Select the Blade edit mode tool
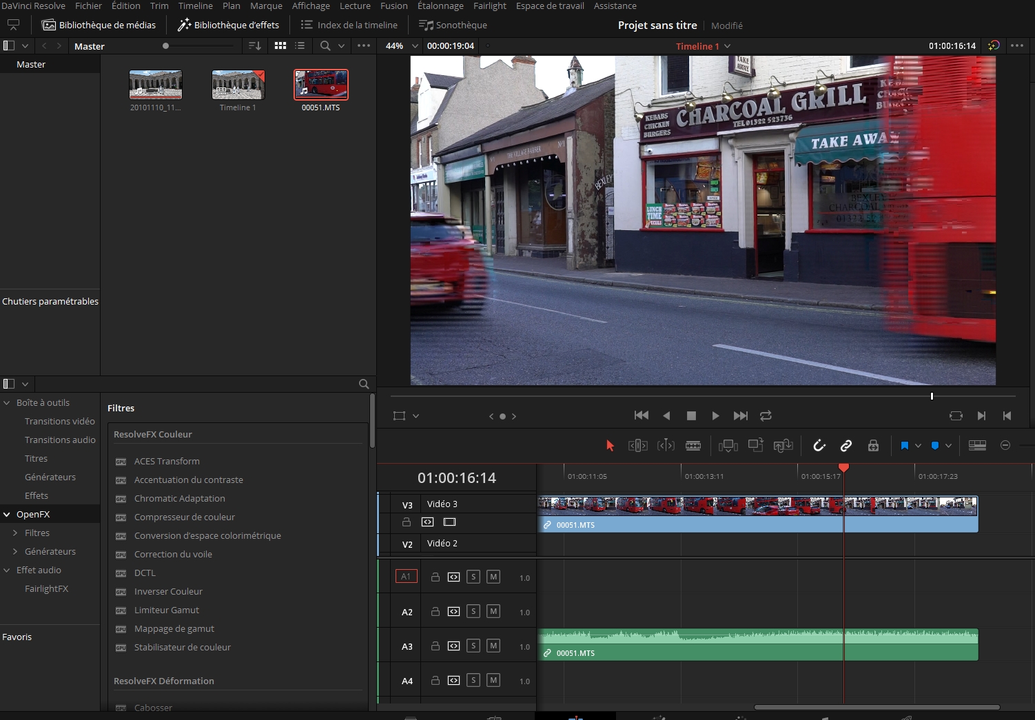Viewport: 1035px width, 720px height. pyautogui.click(x=693, y=446)
